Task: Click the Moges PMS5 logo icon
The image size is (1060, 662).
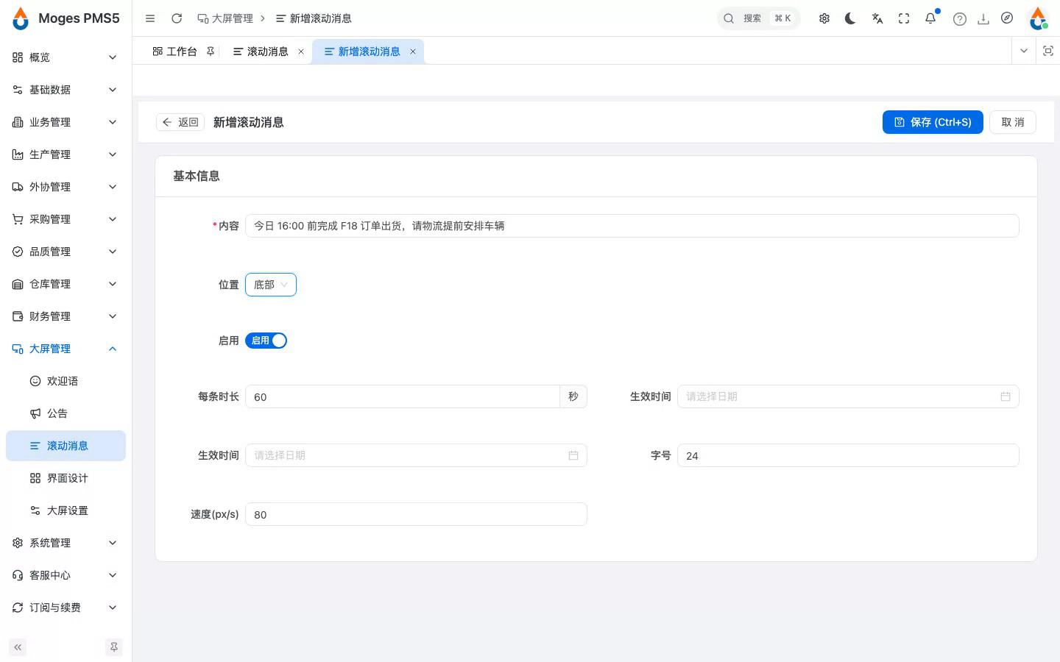Action: 21,18
